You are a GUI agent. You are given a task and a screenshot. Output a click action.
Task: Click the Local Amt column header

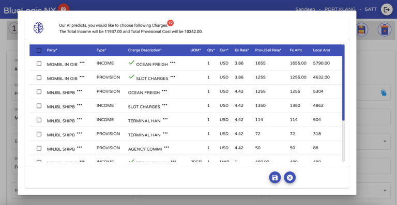(322, 50)
